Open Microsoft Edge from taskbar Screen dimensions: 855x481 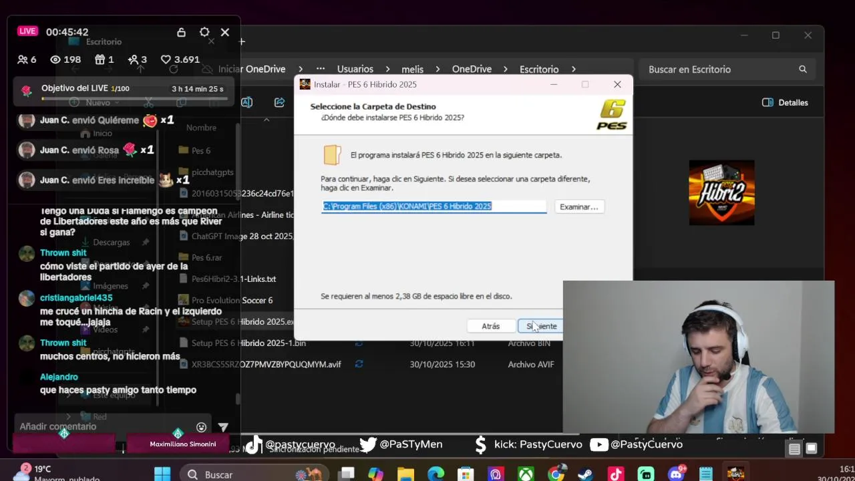436,474
